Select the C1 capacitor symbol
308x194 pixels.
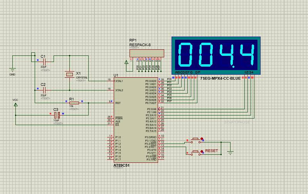(44, 62)
